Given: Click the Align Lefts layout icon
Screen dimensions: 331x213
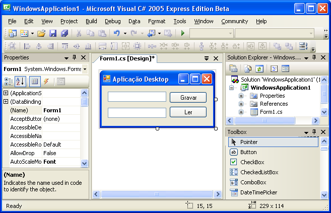Looking at the screenshot, I should [27, 46].
